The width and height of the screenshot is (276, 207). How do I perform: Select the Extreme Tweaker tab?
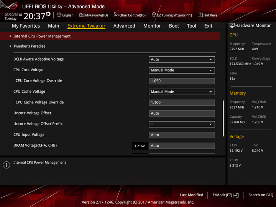[86, 26]
